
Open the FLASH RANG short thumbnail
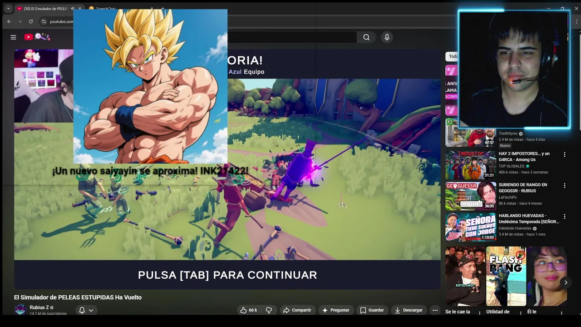click(506, 276)
